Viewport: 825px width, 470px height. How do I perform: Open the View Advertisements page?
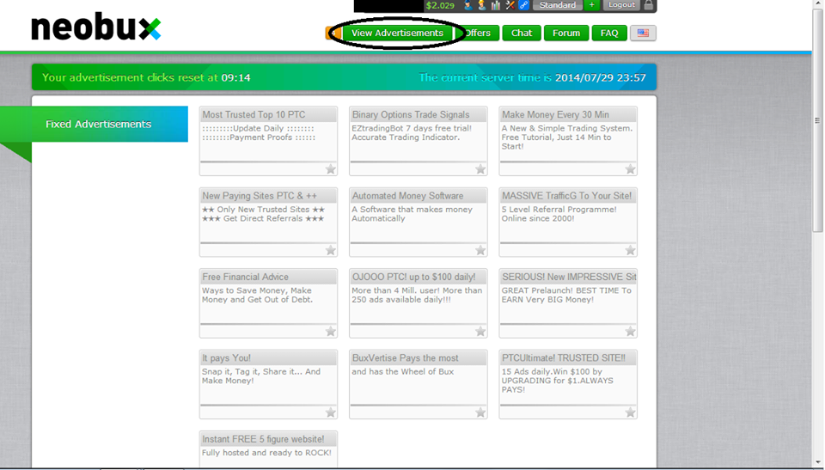pyautogui.click(x=397, y=34)
